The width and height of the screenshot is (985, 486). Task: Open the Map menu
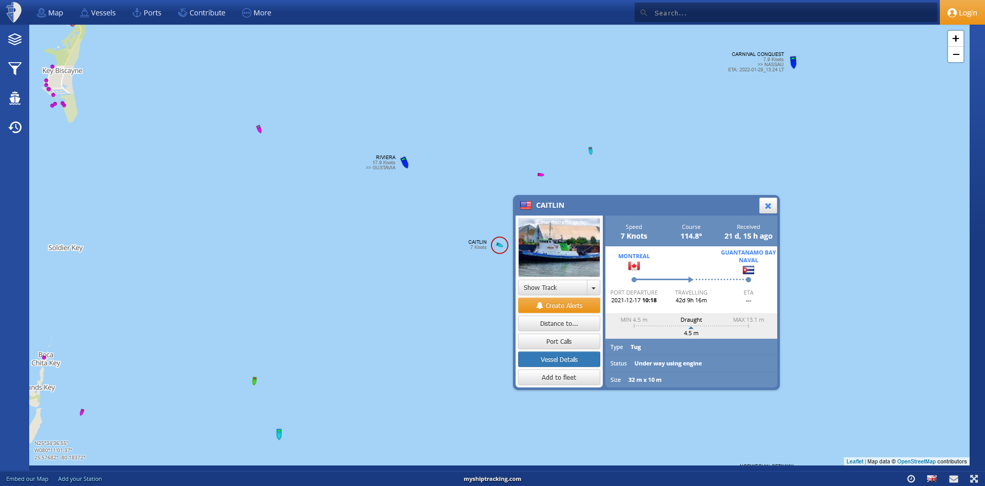pos(50,13)
